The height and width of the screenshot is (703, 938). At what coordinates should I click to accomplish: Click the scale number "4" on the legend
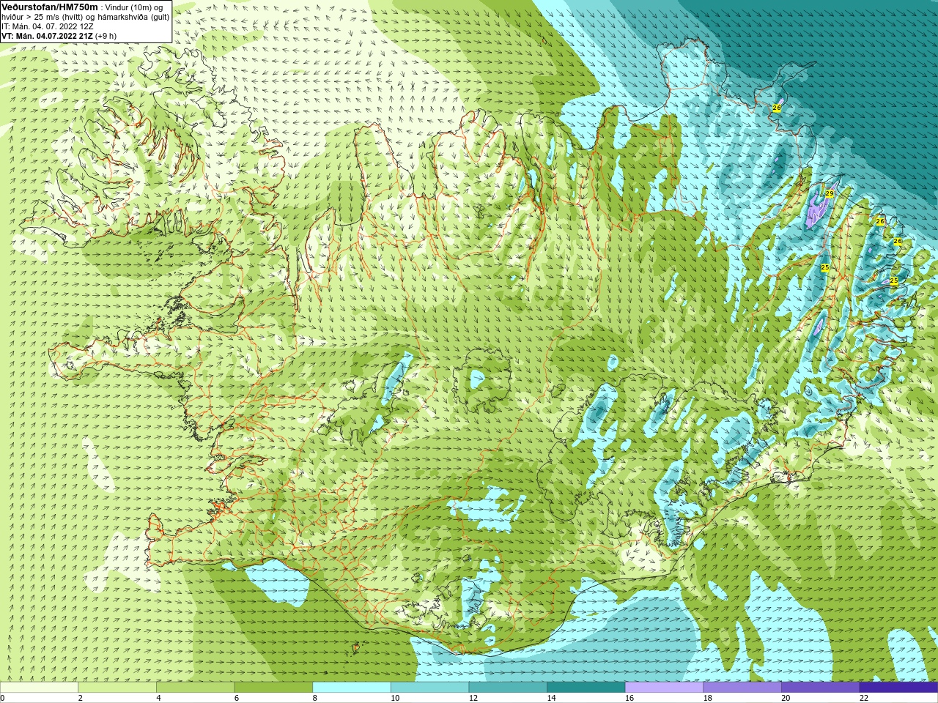(x=158, y=698)
